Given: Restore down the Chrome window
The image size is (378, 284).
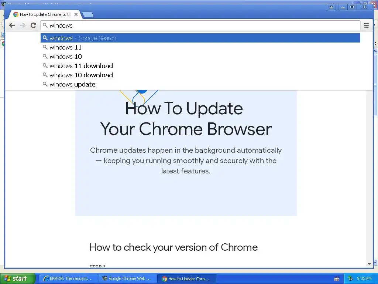Looking at the screenshot, I should (x=352, y=7).
